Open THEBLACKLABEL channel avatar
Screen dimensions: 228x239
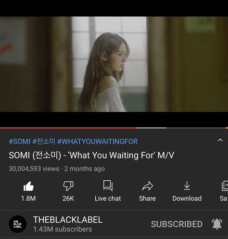coord(17,224)
